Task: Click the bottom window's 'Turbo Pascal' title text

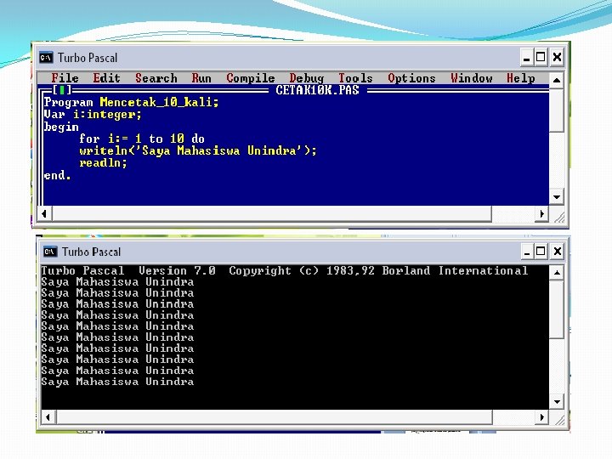Action: pos(91,252)
